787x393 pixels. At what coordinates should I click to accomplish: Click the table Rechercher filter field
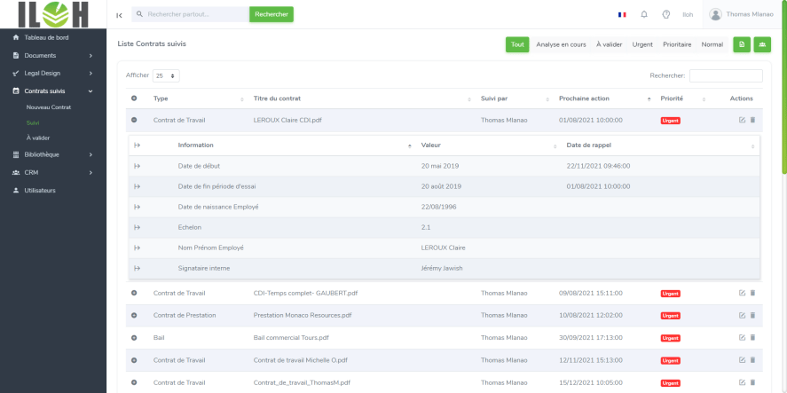point(725,75)
